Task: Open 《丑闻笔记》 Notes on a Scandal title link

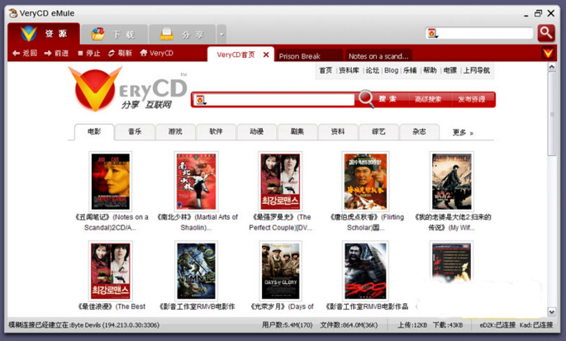Action: tap(112, 222)
